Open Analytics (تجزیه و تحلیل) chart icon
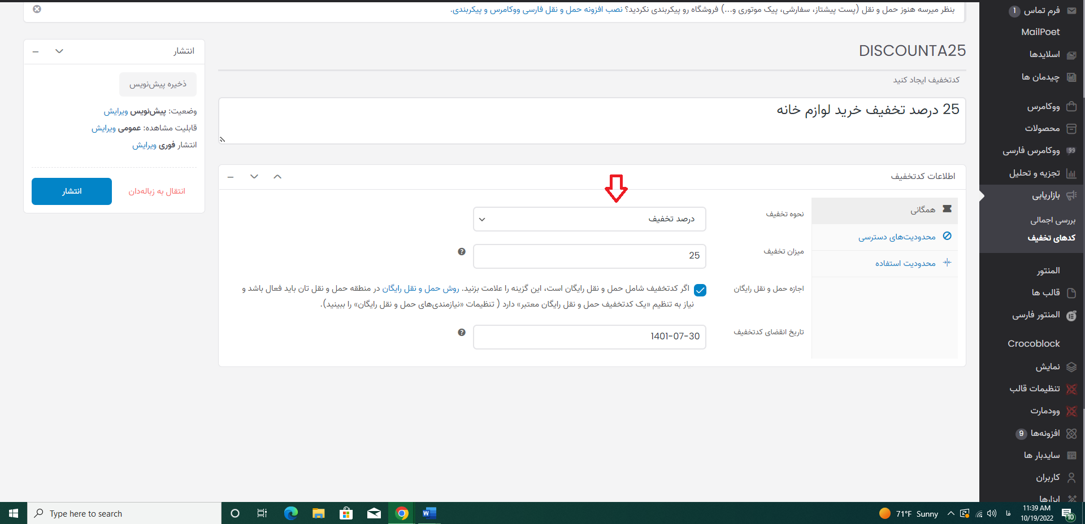Screen dimensions: 1085x524 pos(1071,173)
